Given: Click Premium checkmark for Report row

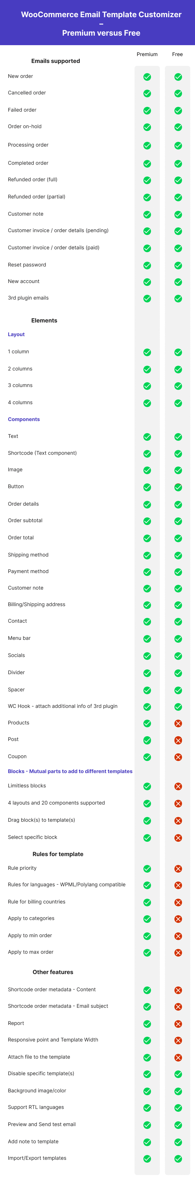Looking at the screenshot, I should 147,1024.
